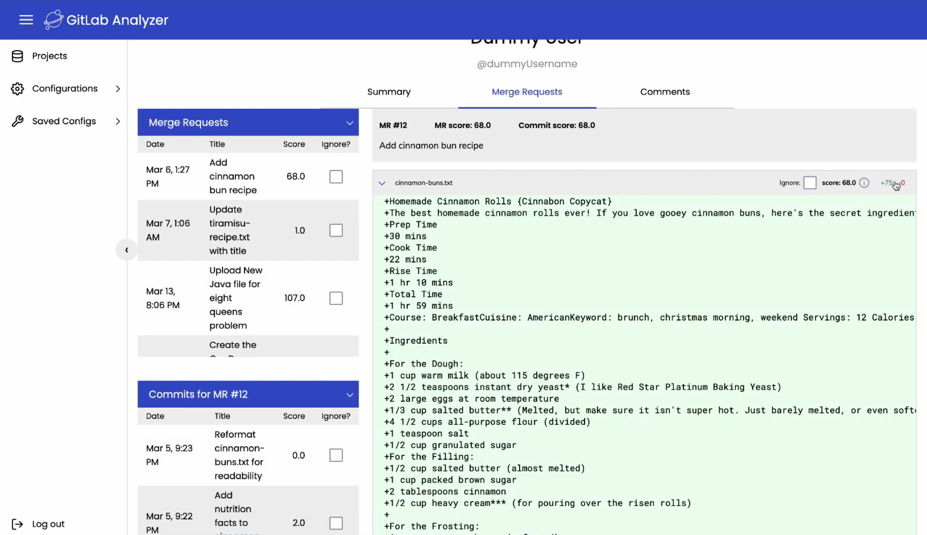Expand the Saved Configs submenu arrow
Image resolution: width=927 pixels, height=535 pixels.
pos(118,121)
